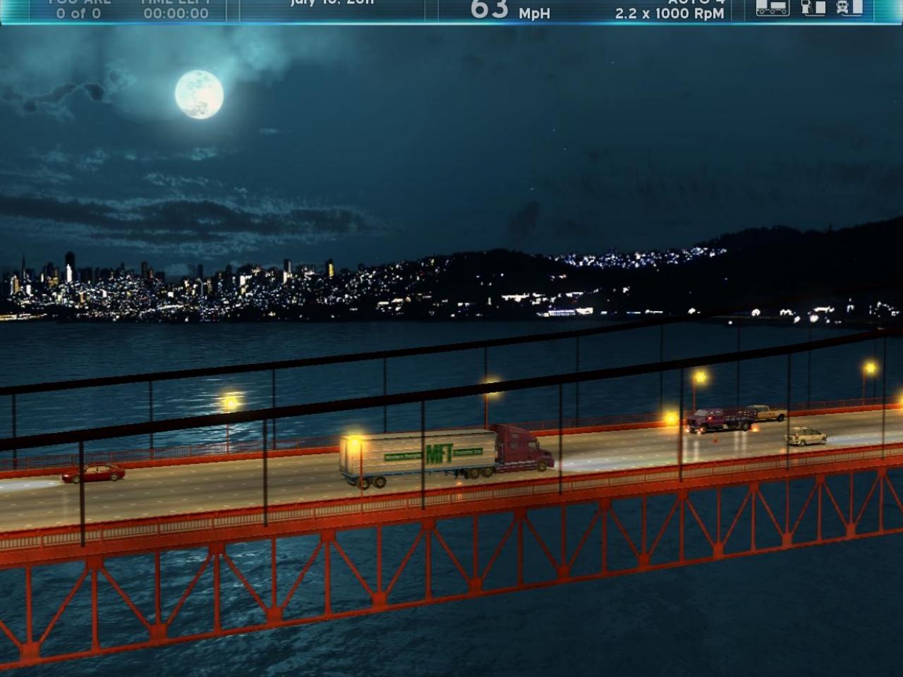This screenshot has width=903, height=677.
Task: Click the 63 MpH speed readout
Action: coord(509,10)
